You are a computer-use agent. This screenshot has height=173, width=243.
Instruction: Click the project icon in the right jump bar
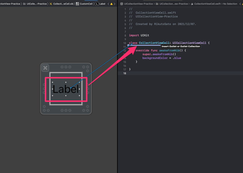point(122,4)
